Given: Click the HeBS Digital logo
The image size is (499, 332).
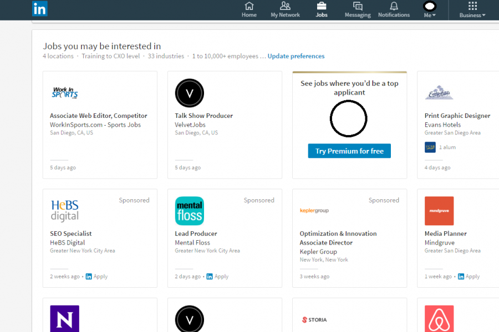Looking at the screenshot, I should (x=65, y=211).
